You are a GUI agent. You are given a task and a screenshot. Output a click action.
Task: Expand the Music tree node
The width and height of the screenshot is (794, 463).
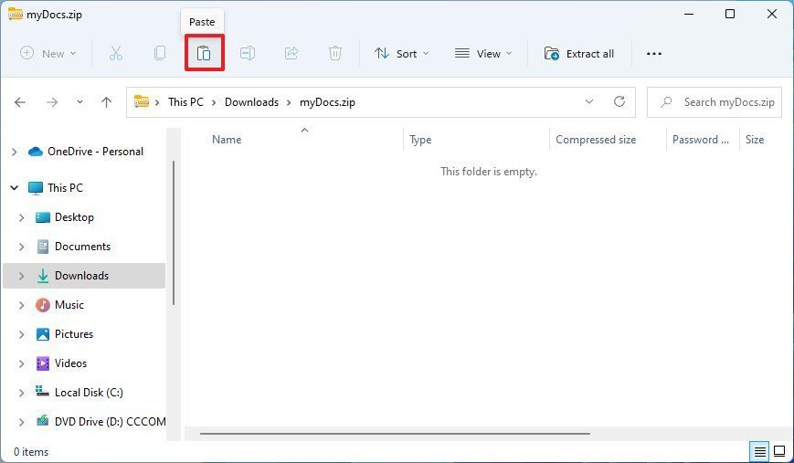(21, 305)
